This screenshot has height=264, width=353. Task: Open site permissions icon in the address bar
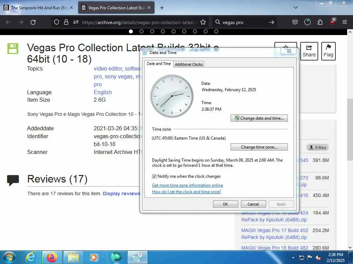[76, 22]
